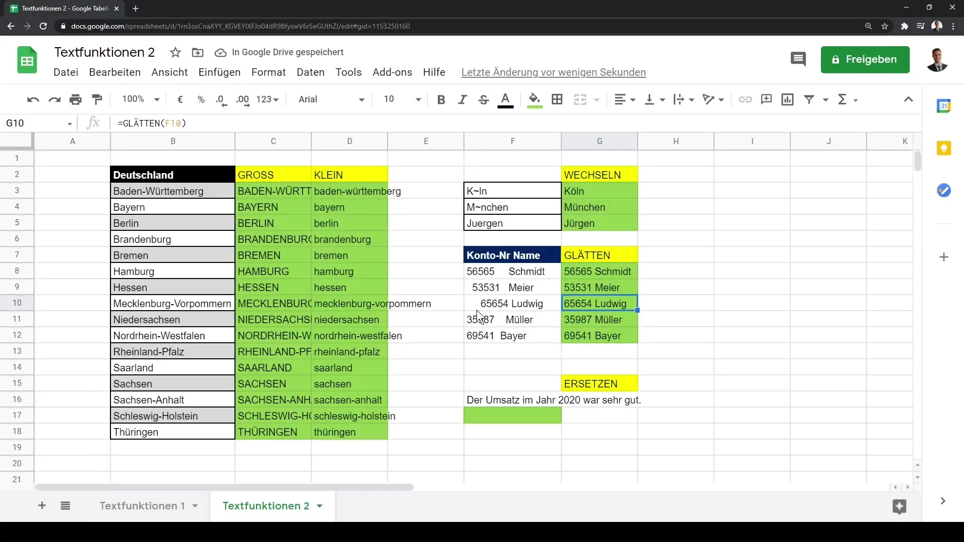Collapse the toolbar menus
This screenshot has width=964, height=542.
click(908, 99)
